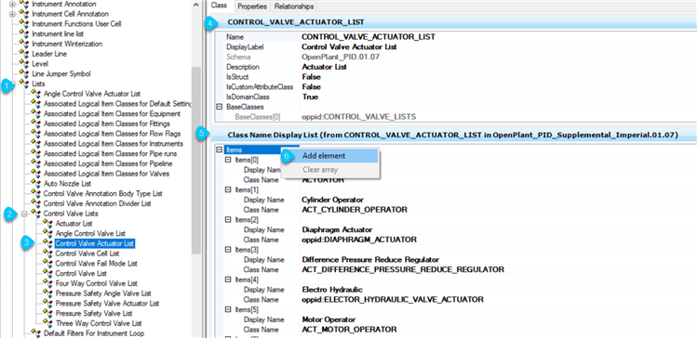Click the Angle Control Valve List icon
The height and width of the screenshot is (338, 697).
pos(48,233)
